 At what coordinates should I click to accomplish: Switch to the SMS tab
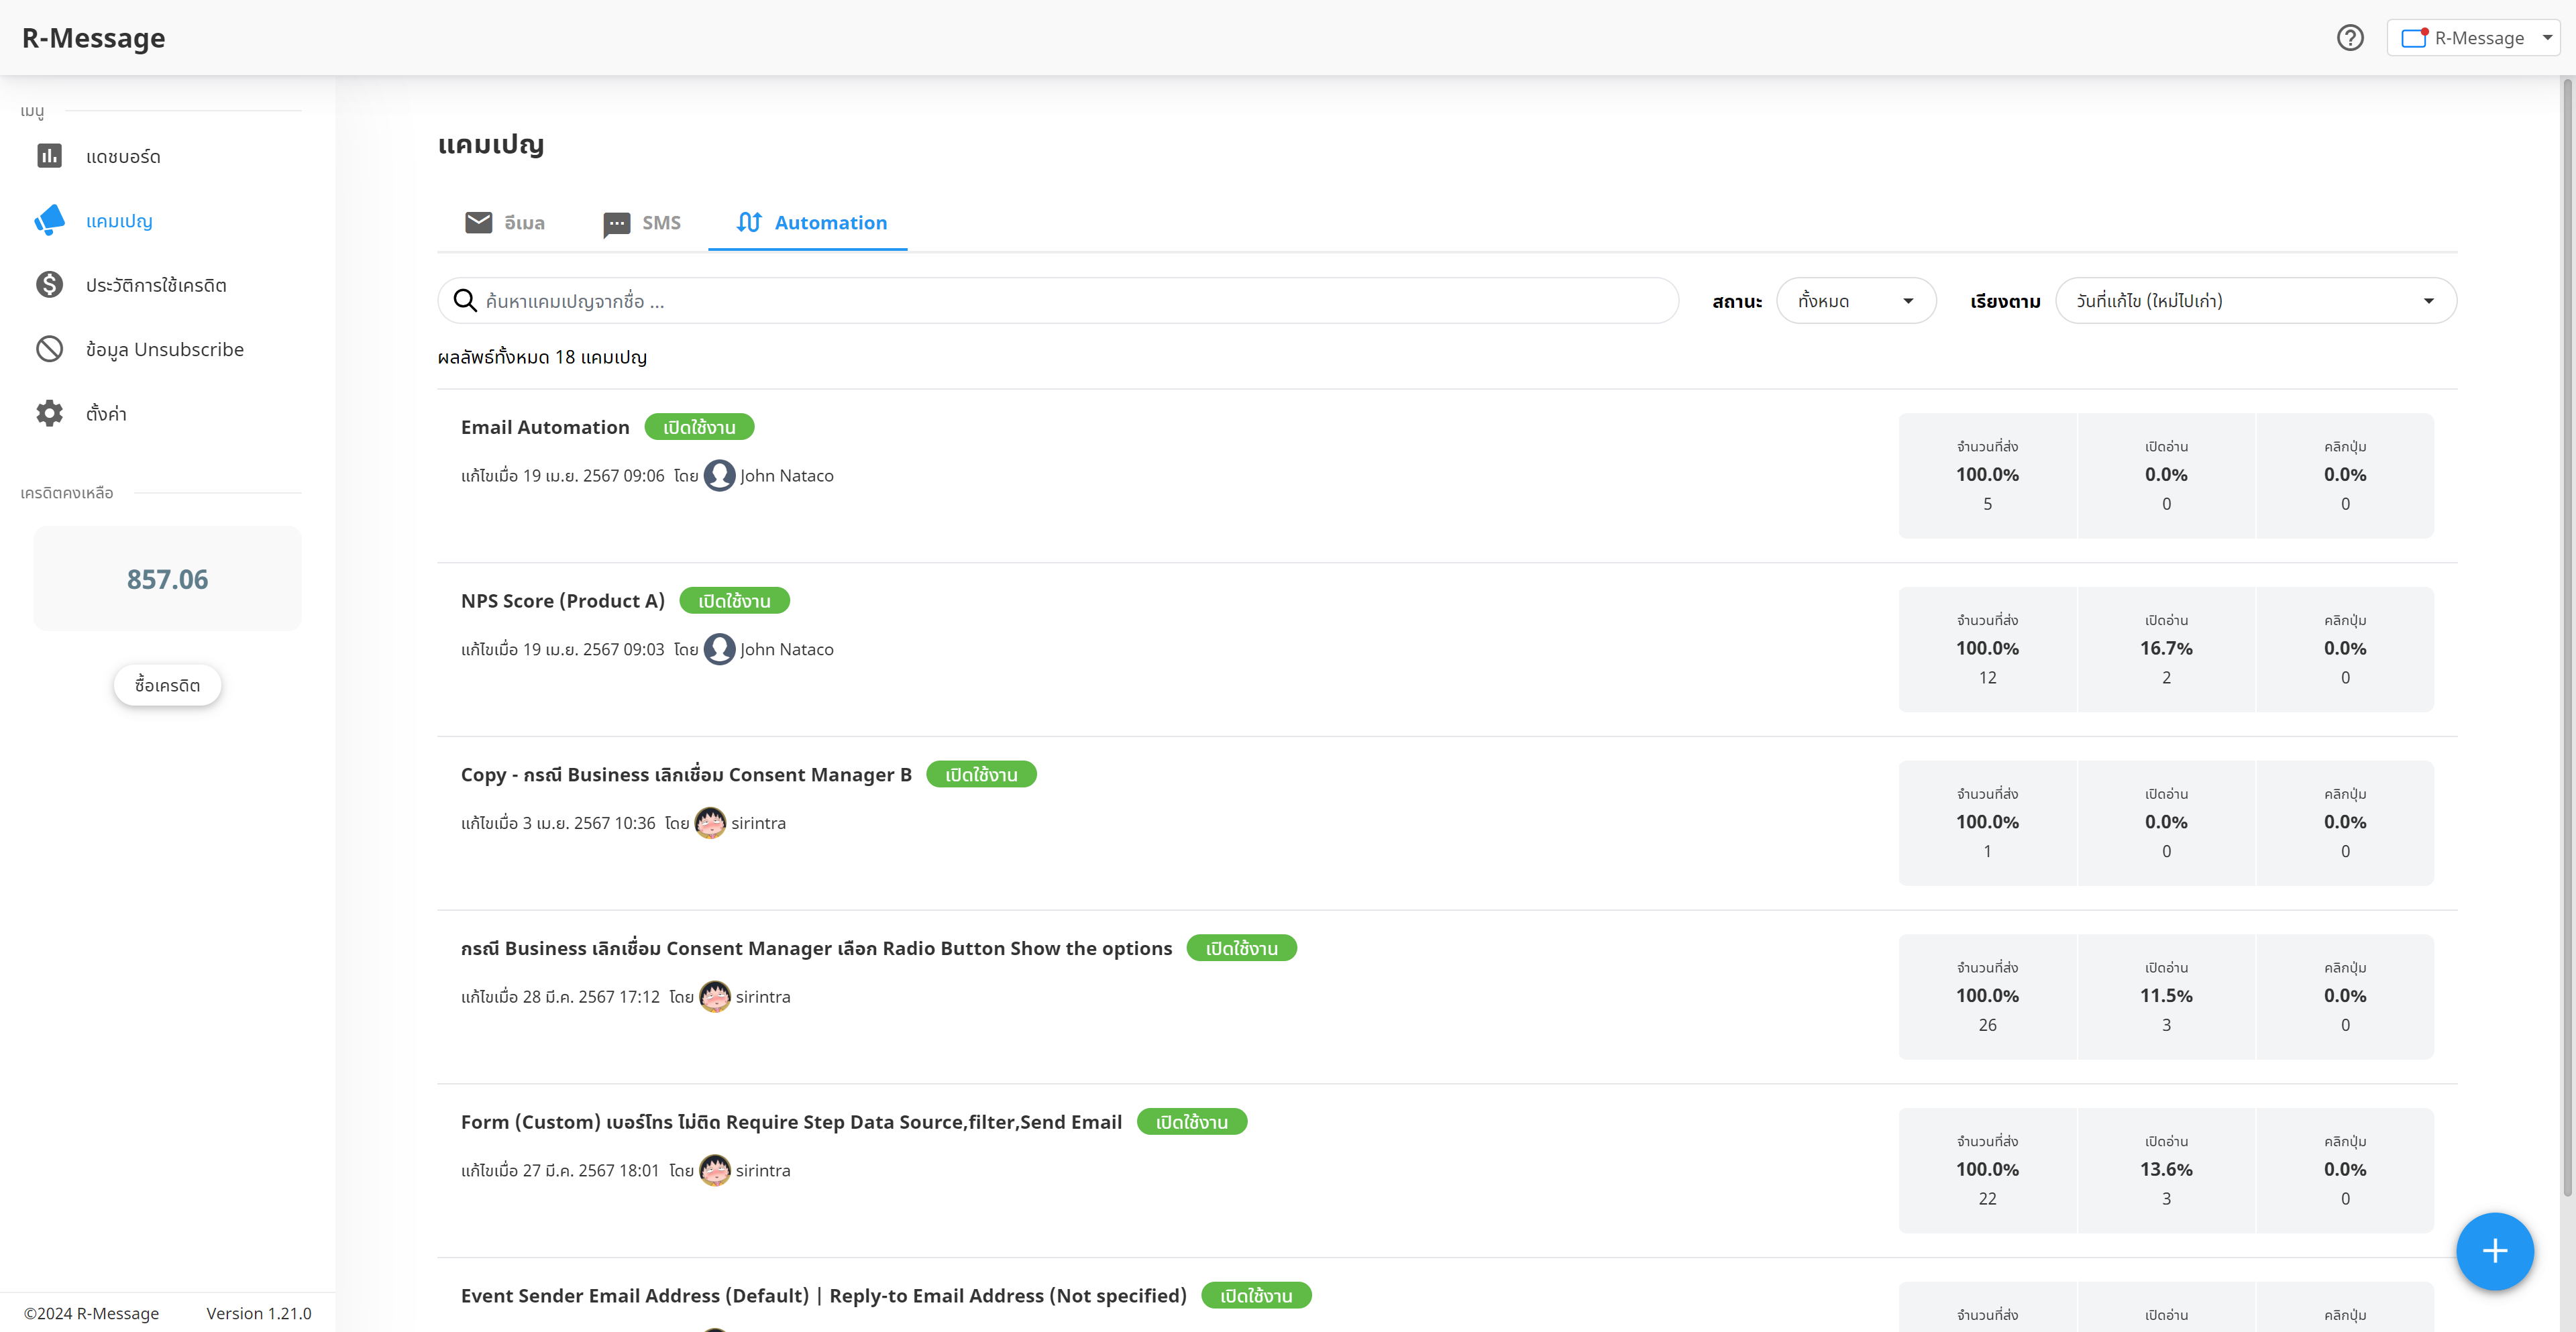coord(642,222)
